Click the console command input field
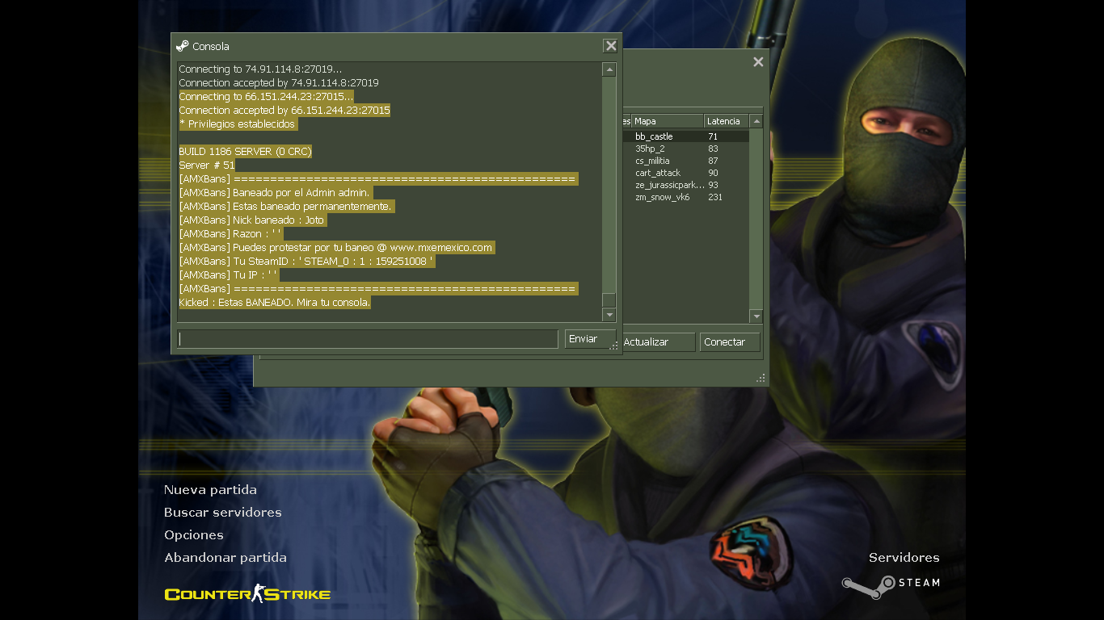This screenshot has width=1104, height=620. 368,339
